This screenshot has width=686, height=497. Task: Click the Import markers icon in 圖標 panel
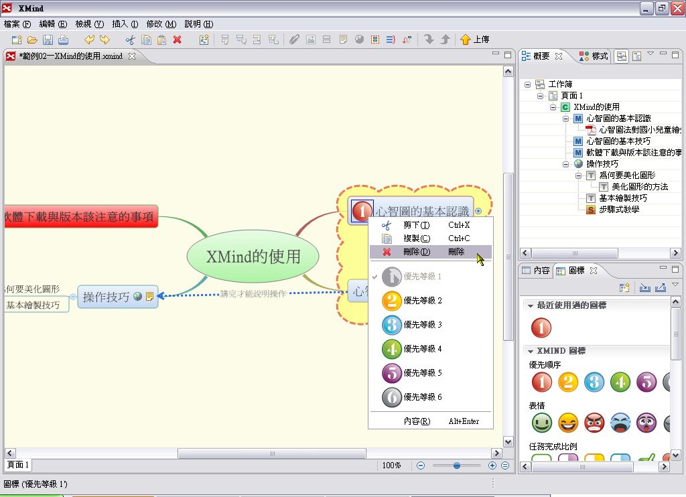coord(645,288)
